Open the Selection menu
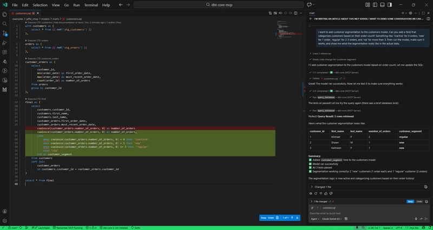This screenshot has height=230, width=433. (x=40, y=5)
